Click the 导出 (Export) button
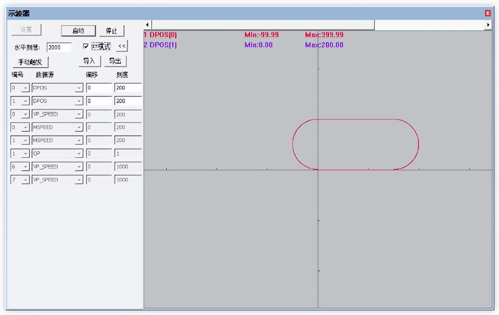The height and width of the screenshot is (315, 499). pos(115,62)
